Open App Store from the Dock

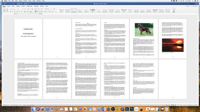pos(99,109)
